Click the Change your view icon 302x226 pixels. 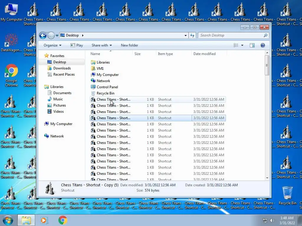[236, 45]
